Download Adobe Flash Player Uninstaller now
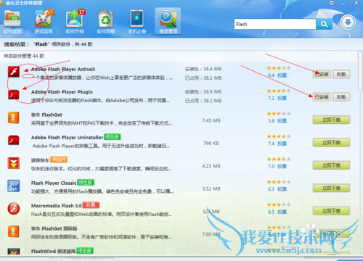 tap(331, 143)
